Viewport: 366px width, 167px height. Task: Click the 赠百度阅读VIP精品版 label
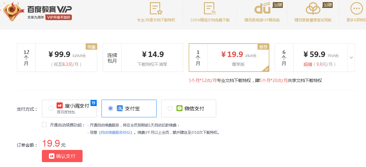click(x=262, y=20)
